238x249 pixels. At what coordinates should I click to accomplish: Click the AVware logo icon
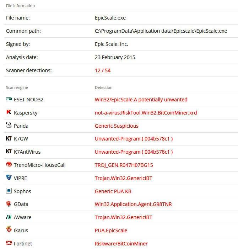[x=9, y=217]
